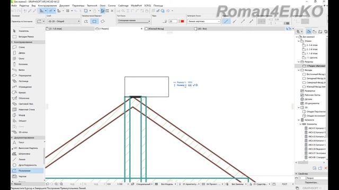Click the Параметры button in navigator properties
339x190 pixels.
[x=311, y=183]
